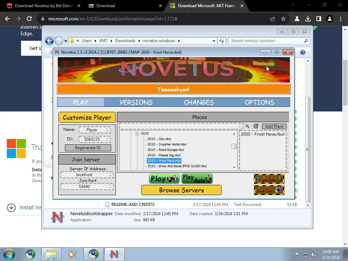Switch to the Download Novetus browser tab

pos(44,6)
